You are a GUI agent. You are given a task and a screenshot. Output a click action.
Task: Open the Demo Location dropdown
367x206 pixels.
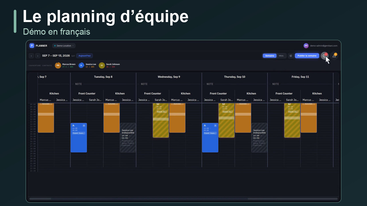click(64, 46)
